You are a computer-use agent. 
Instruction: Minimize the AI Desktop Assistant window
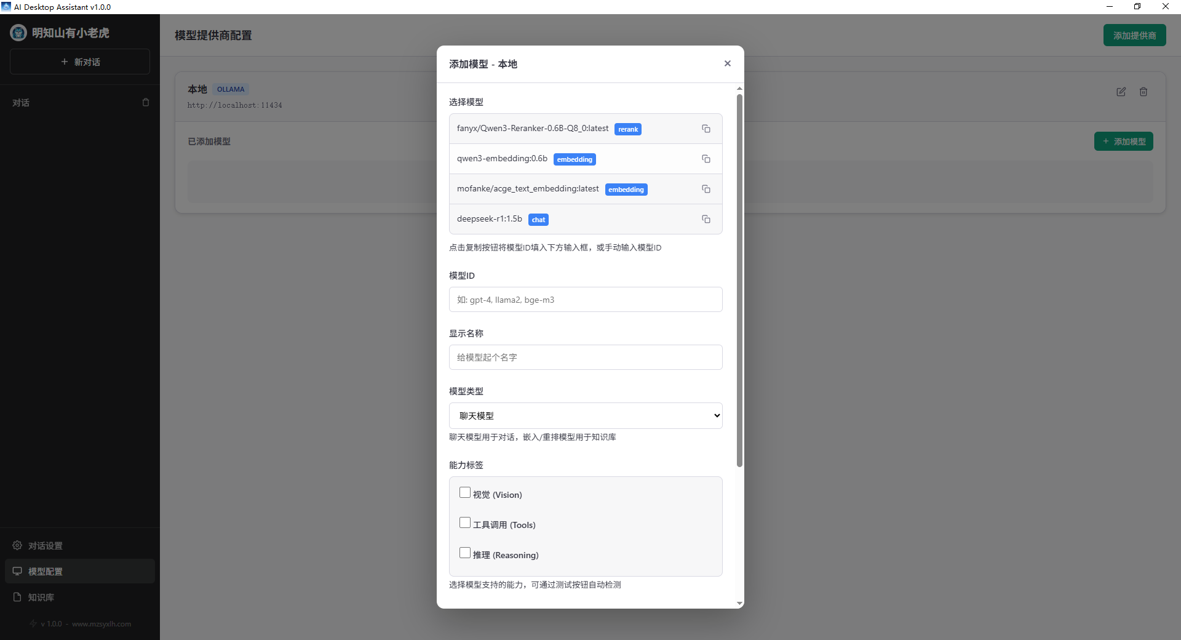click(1110, 7)
